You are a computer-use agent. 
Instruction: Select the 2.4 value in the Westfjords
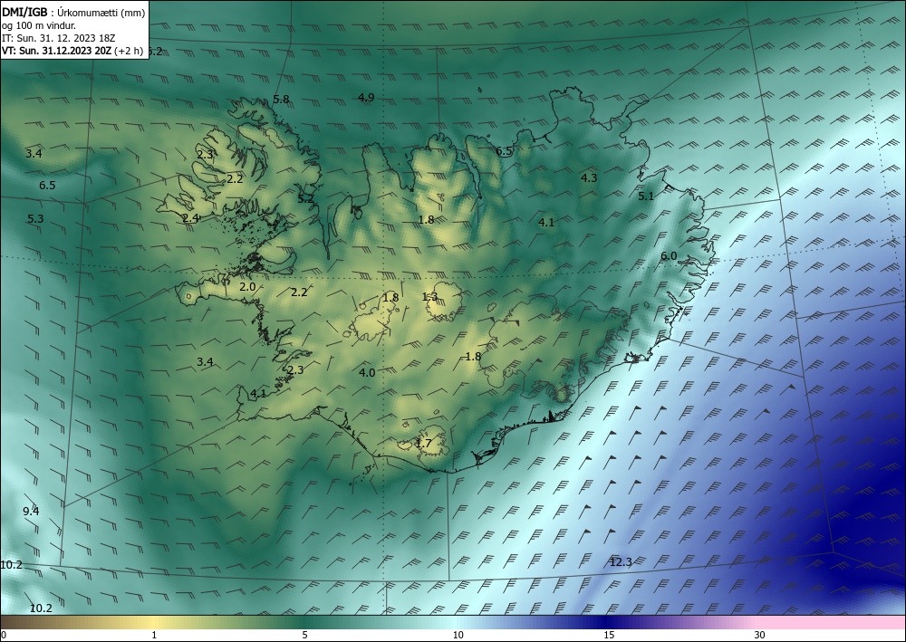point(190,218)
